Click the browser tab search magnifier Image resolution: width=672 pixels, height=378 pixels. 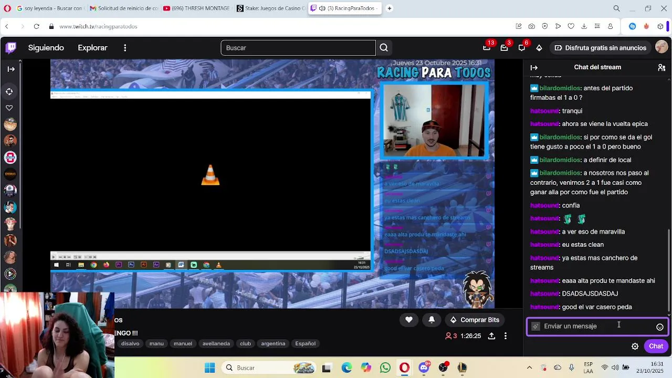coord(616,8)
